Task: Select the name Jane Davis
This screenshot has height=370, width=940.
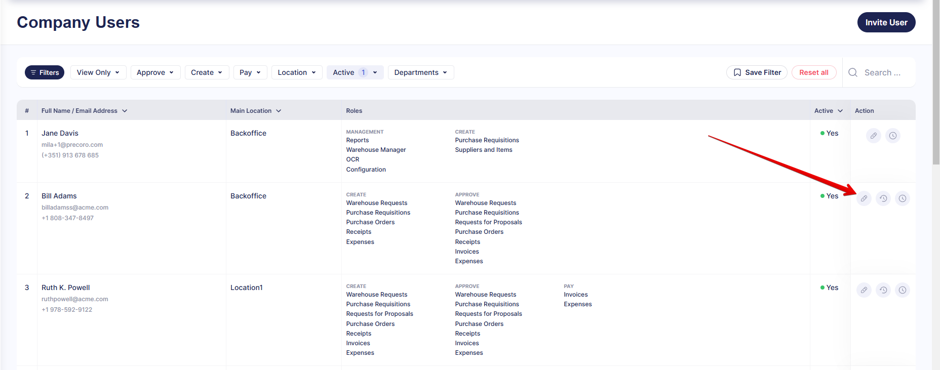Action: click(x=60, y=133)
